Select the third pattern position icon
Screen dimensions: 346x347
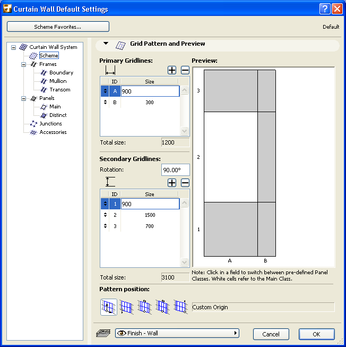coord(145,307)
